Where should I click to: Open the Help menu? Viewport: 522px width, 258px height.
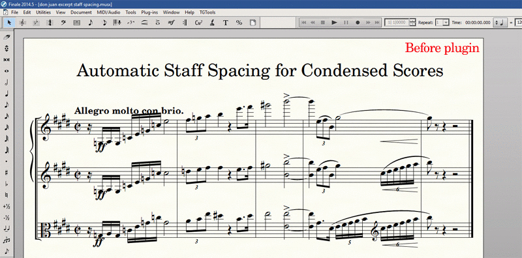[x=189, y=12]
